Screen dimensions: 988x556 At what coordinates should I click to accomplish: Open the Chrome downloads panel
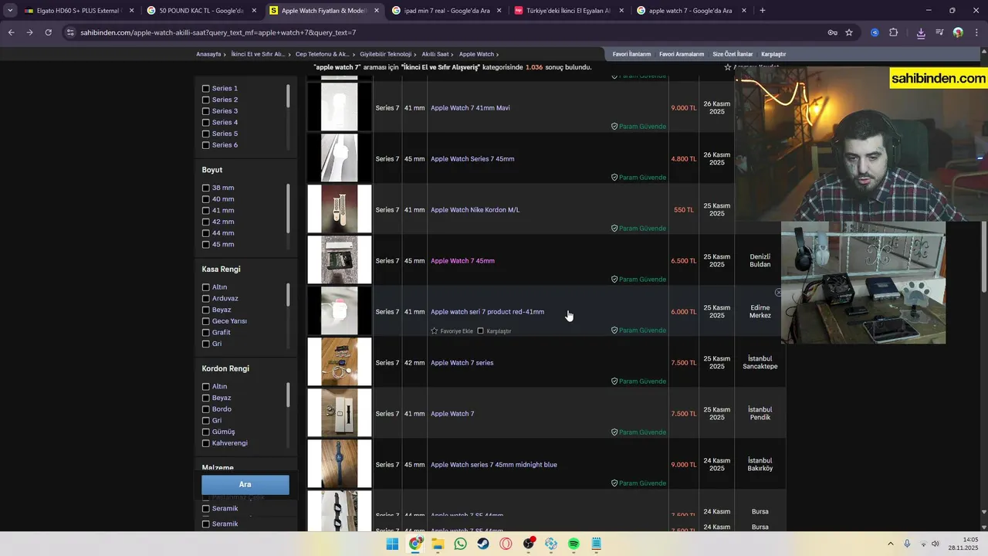click(921, 32)
